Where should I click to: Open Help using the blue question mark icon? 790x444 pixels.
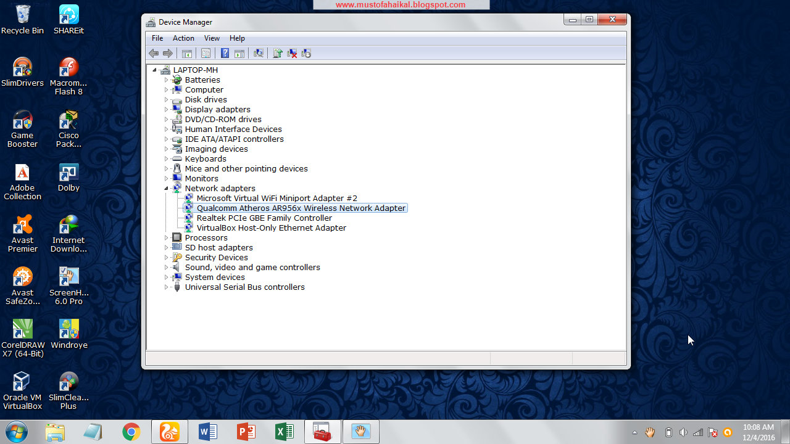225,53
